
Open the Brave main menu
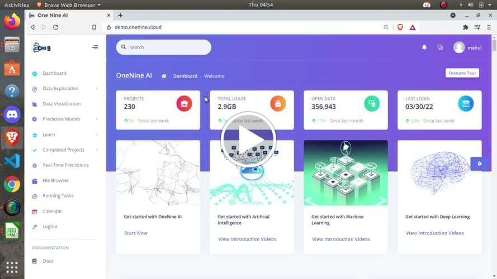[489, 27]
